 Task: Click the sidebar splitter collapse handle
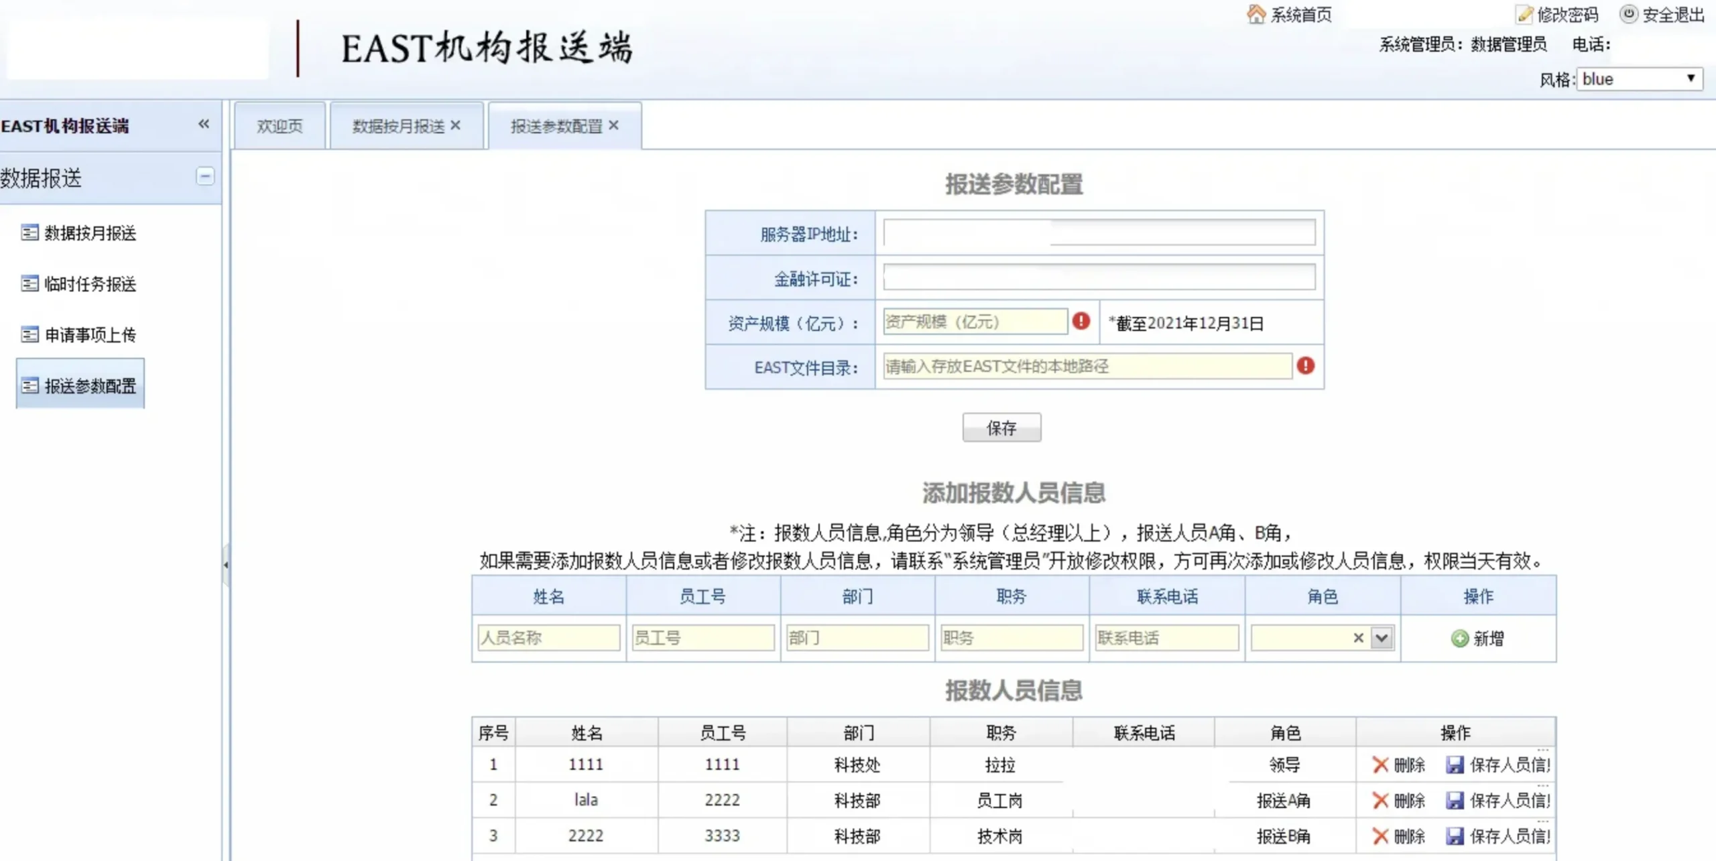[226, 565]
